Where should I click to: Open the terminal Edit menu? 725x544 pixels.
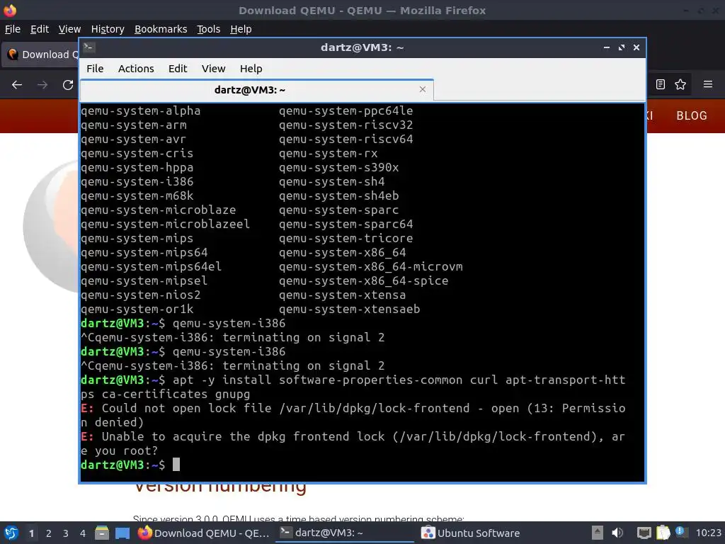point(178,69)
